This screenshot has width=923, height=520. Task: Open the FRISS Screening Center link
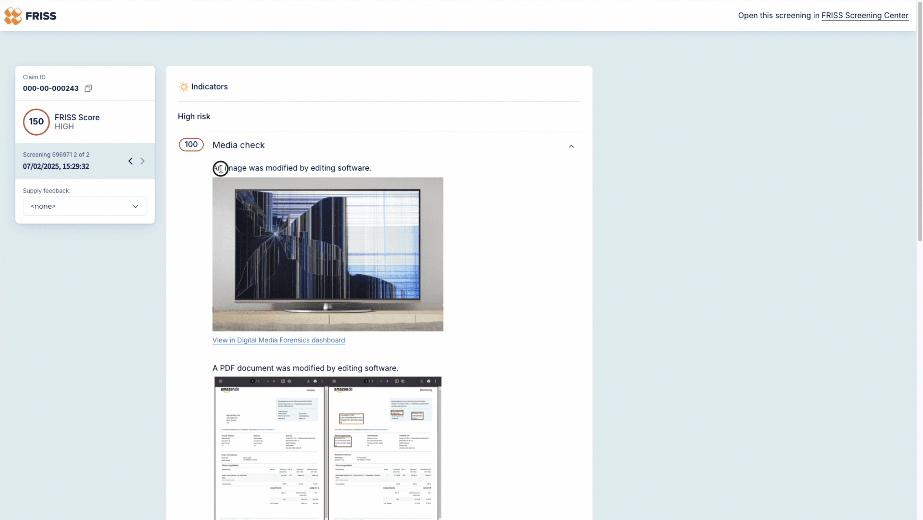pos(865,15)
